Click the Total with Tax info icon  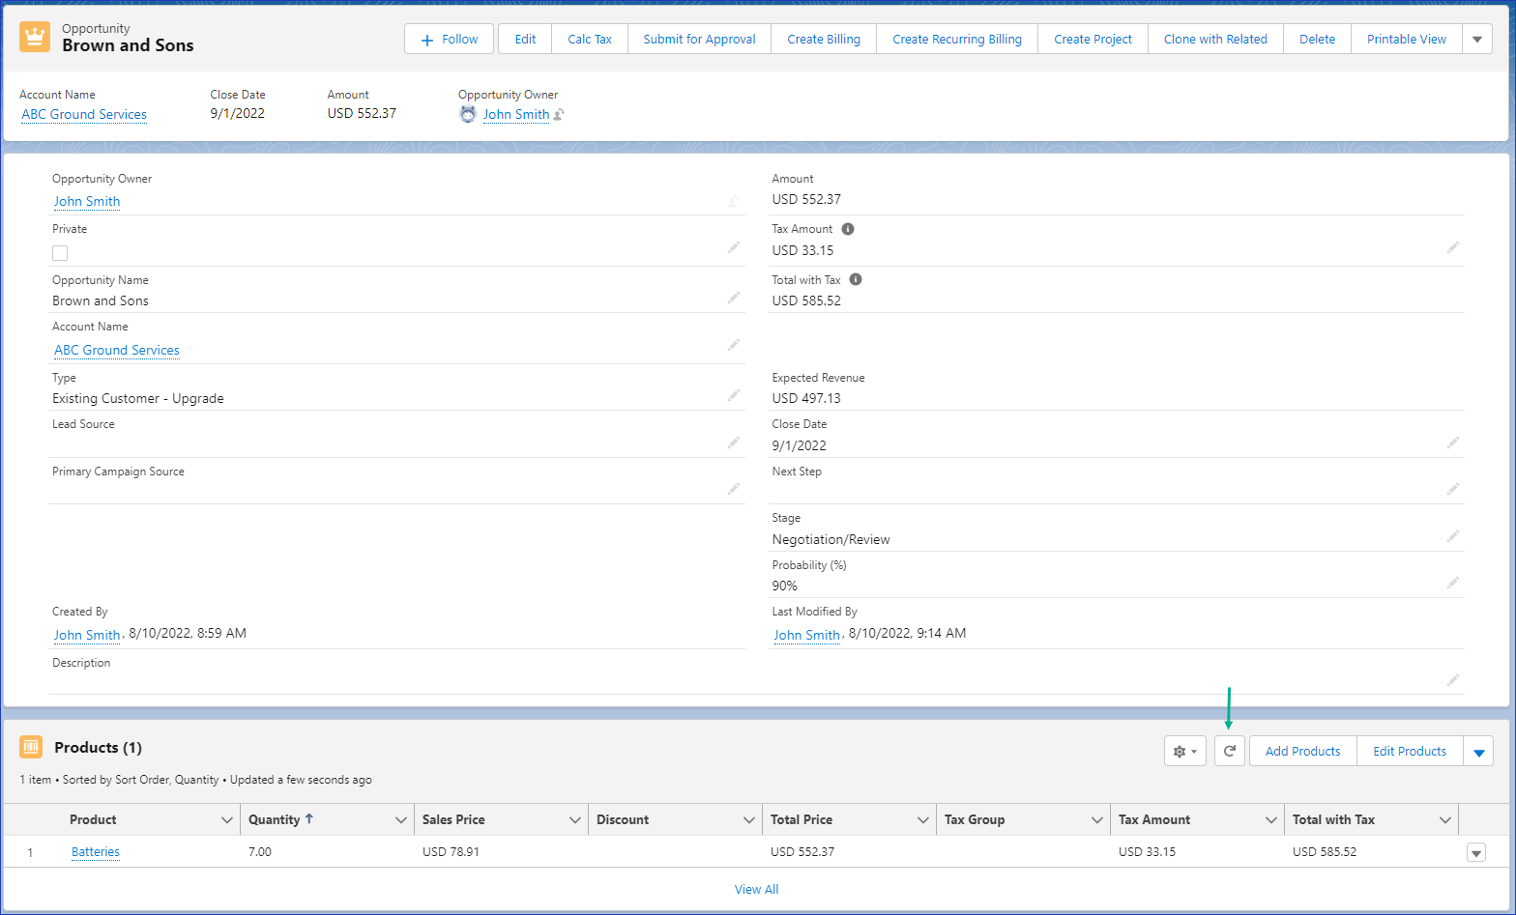pos(856,279)
